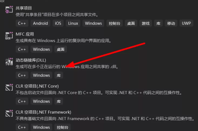Click 库 tag under 动态链接库(DLL)
This screenshot has width=198, height=131.
59,75
